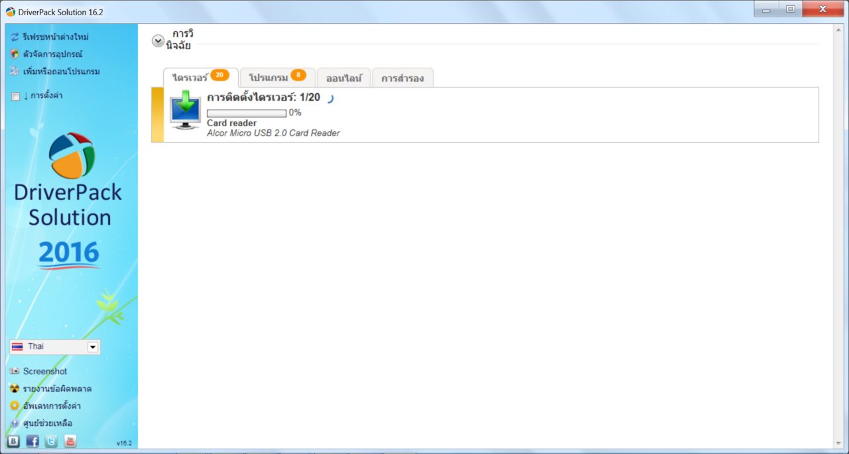
Task: Click the DriverPack Solution logo
Action: click(71, 156)
